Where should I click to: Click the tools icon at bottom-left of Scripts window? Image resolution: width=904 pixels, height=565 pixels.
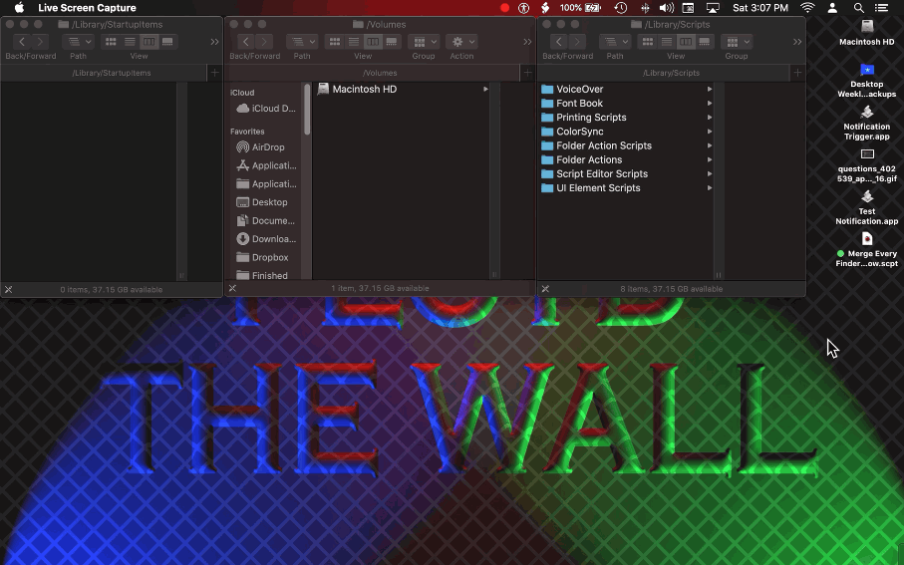(545, 289)
